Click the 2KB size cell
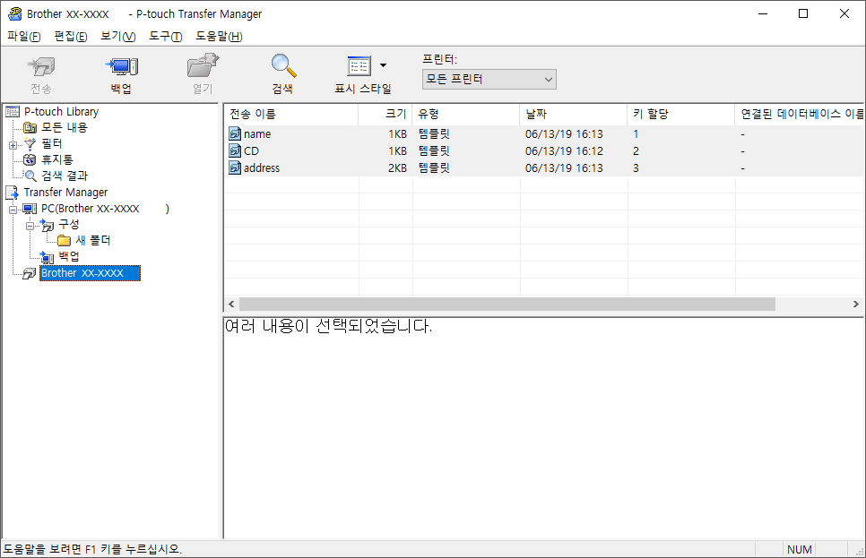 [398, 167]
